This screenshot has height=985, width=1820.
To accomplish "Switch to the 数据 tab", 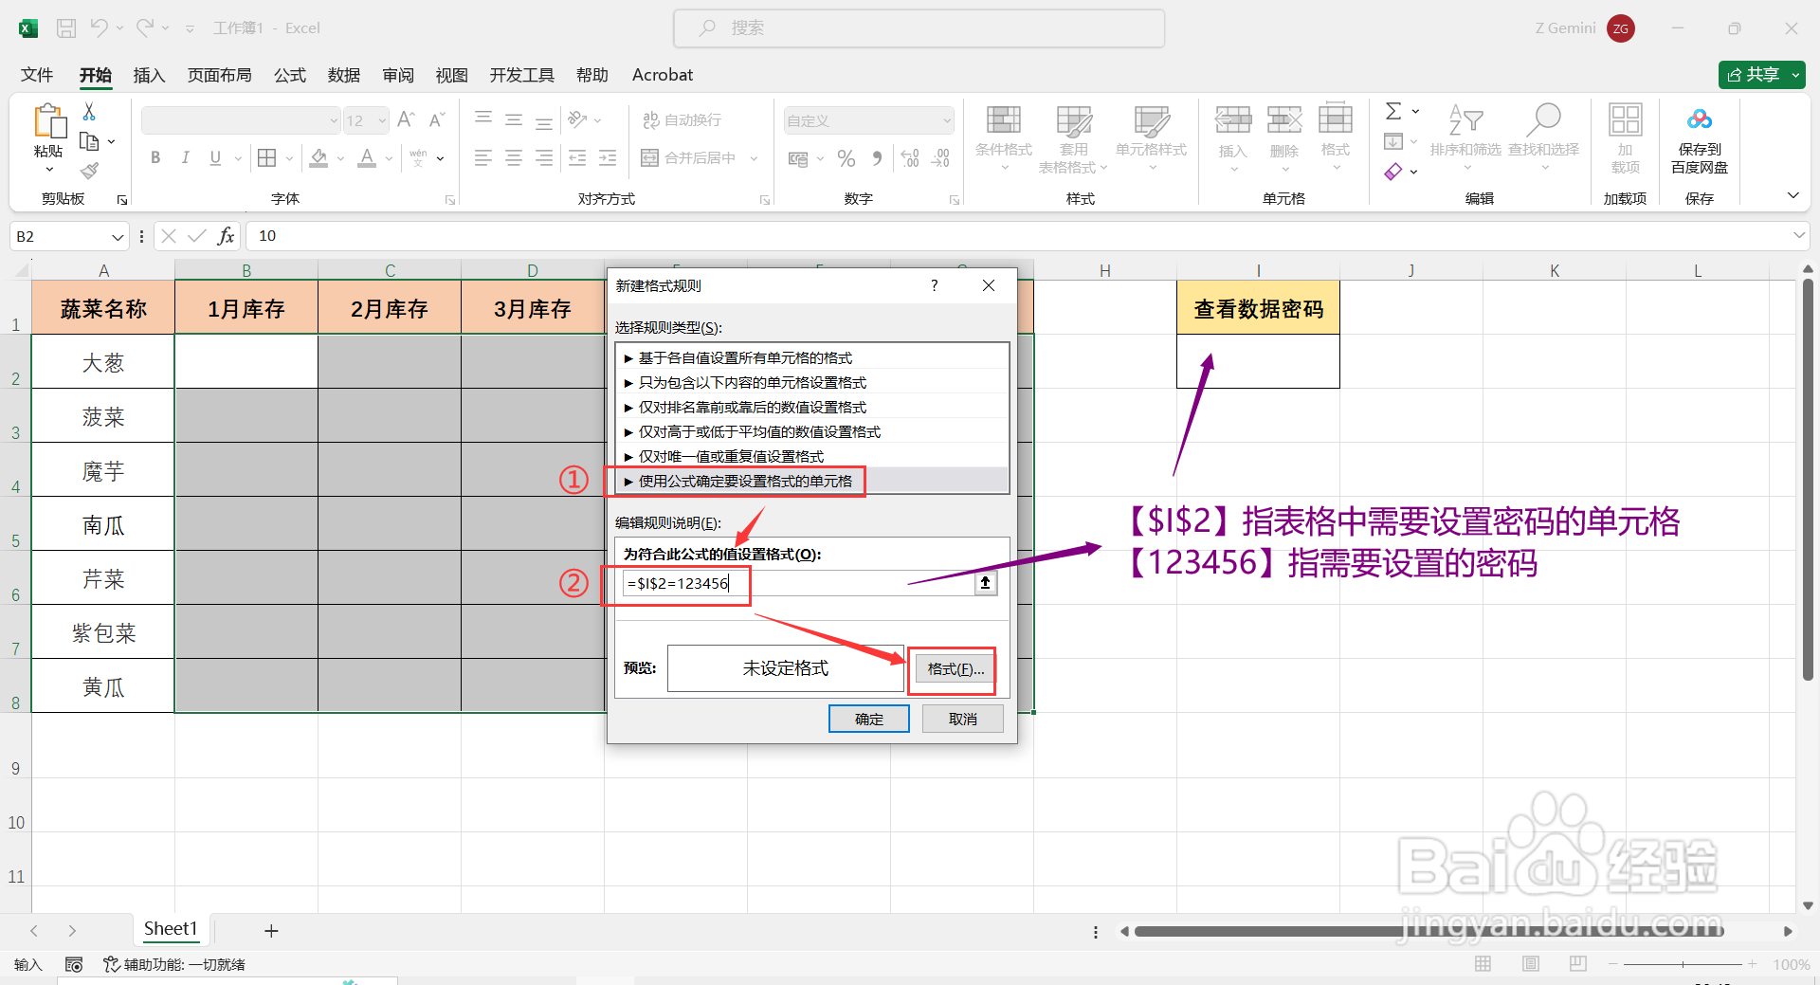I will [x=344, y=75].
